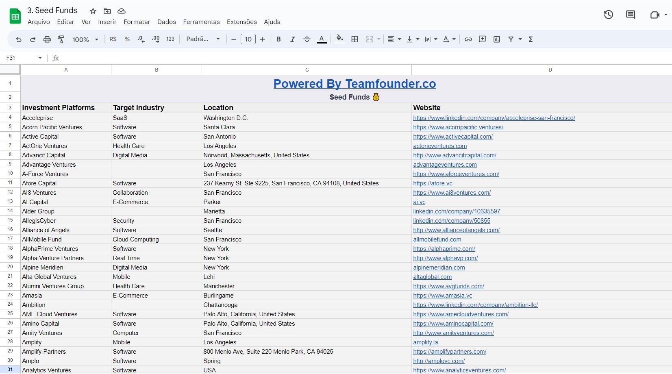Viewport: 672px width, 374px height.
Task: Open the Editar menu
Action: click(65, 22)
